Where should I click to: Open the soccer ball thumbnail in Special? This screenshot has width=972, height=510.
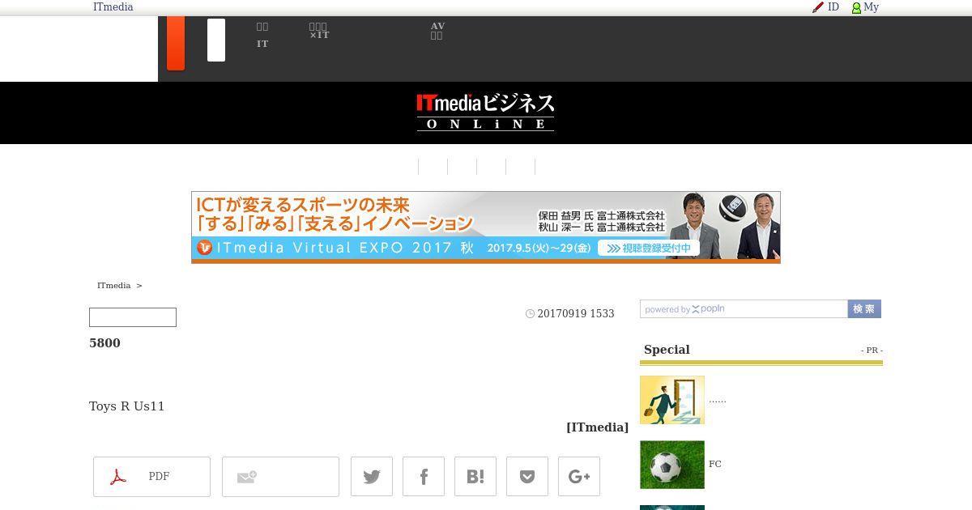[672, 465]
